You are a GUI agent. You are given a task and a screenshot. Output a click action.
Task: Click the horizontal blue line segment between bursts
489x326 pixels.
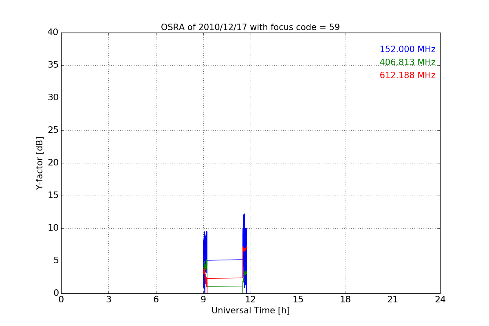pos(225,260)
